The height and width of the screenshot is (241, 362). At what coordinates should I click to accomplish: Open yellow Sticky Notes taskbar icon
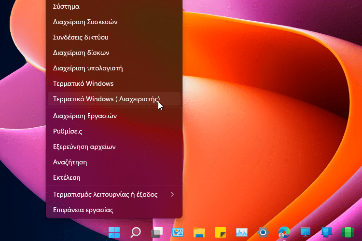tap(221, 232)
